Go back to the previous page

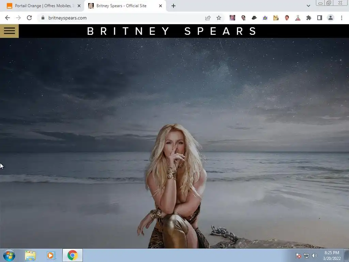[7, 18]
